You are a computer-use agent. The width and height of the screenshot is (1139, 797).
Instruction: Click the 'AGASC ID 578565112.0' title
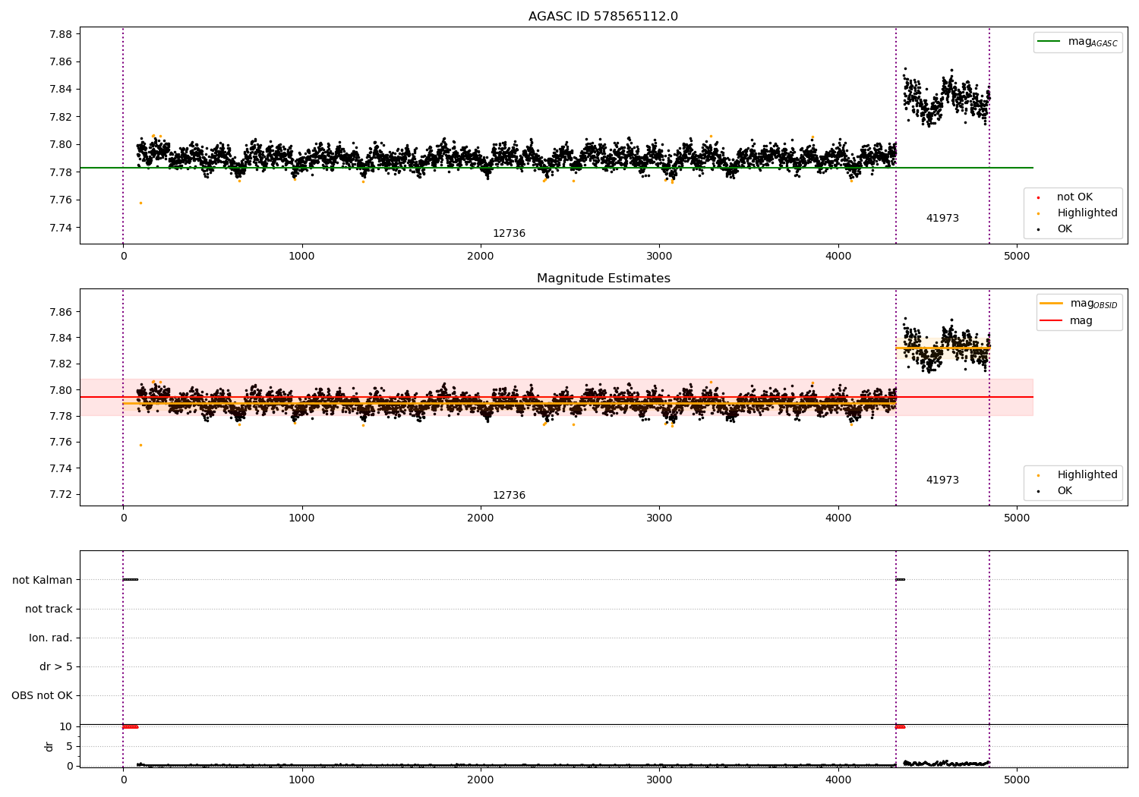[603, 17]
